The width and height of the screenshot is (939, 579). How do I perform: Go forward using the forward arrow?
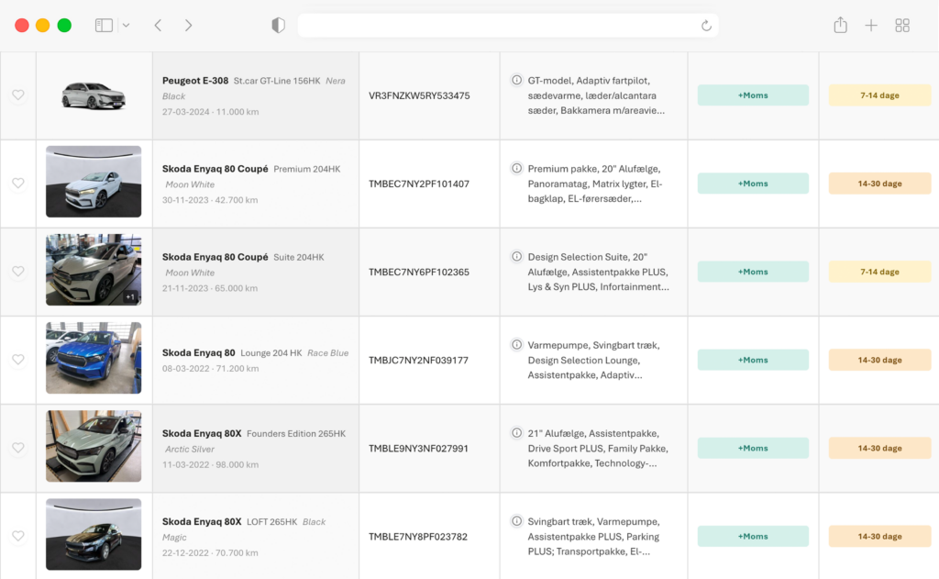188,26
